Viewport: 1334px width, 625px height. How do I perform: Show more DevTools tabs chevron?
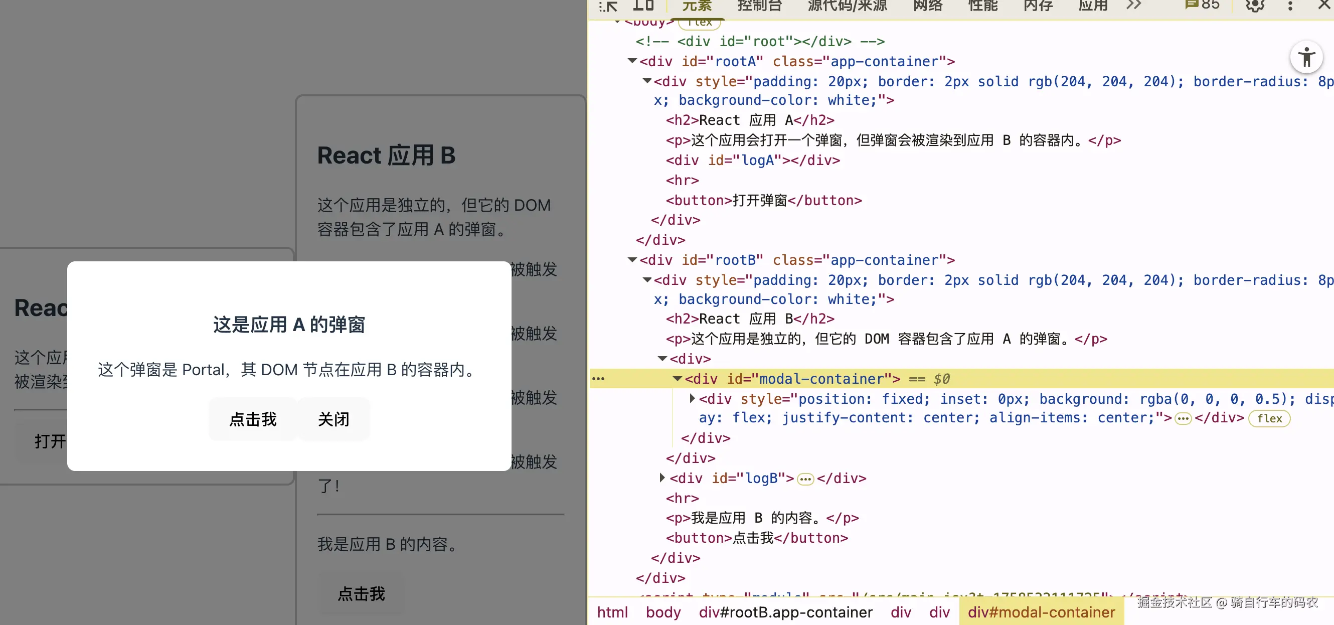(x=1134, y=5)
